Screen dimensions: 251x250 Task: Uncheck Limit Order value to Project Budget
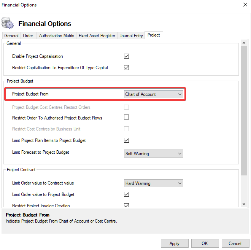[x=127, y=194]
